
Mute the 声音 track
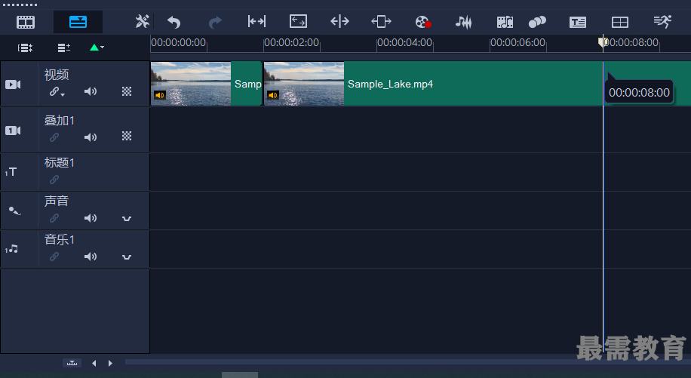coord(91,217)
